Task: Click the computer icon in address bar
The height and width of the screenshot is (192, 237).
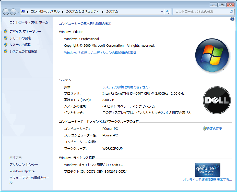Action: (23, 12)
